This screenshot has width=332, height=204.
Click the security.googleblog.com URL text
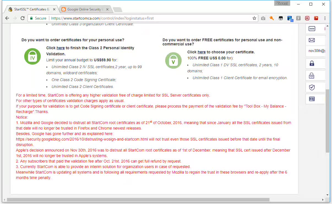pos(82,139)
